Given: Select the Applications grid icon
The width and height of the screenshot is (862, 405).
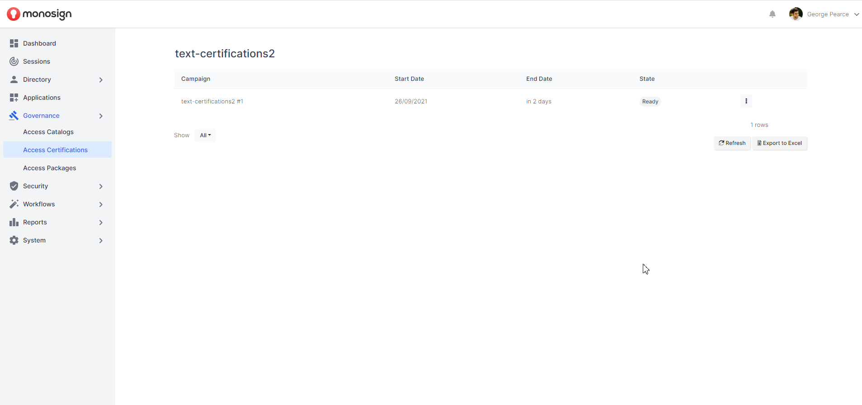Looking at the screenshot, I should click(14, 98).
